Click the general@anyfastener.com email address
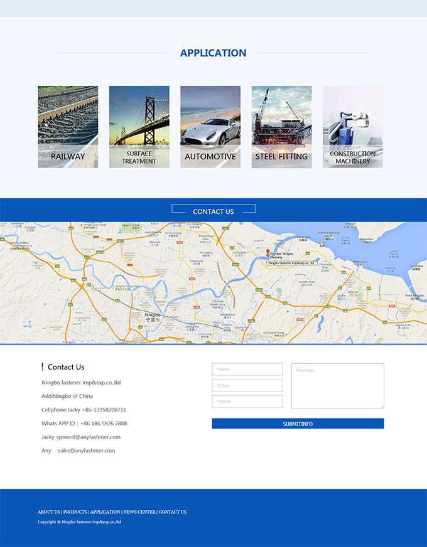Viewport: 427px width, 547px height. 89,437
